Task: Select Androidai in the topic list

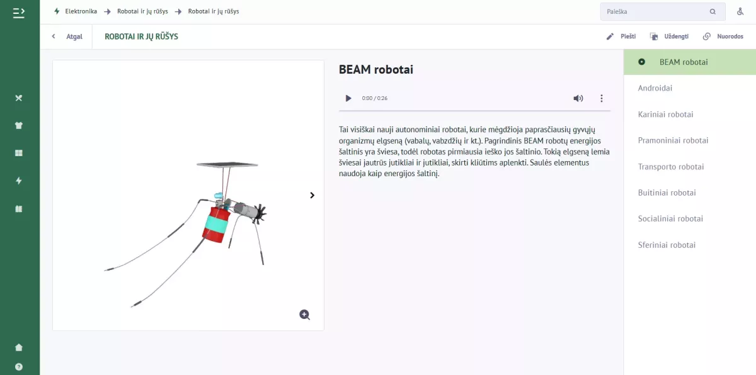Action: [655, 88]
